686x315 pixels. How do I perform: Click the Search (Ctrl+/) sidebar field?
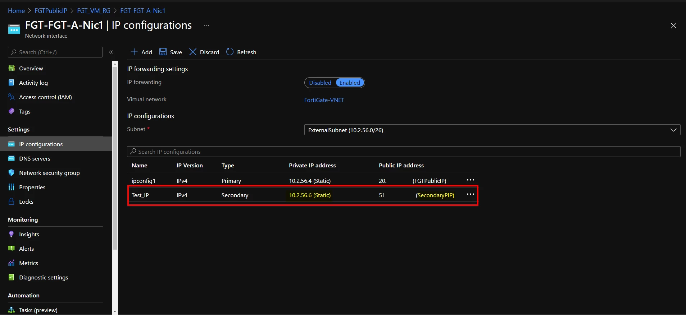55,52
